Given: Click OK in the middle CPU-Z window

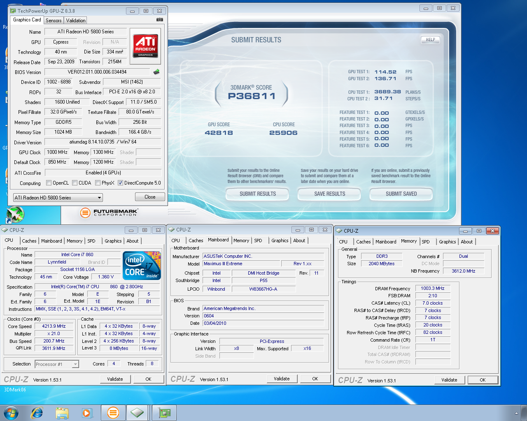Looking at the screenshot, I should coord(315,379).
